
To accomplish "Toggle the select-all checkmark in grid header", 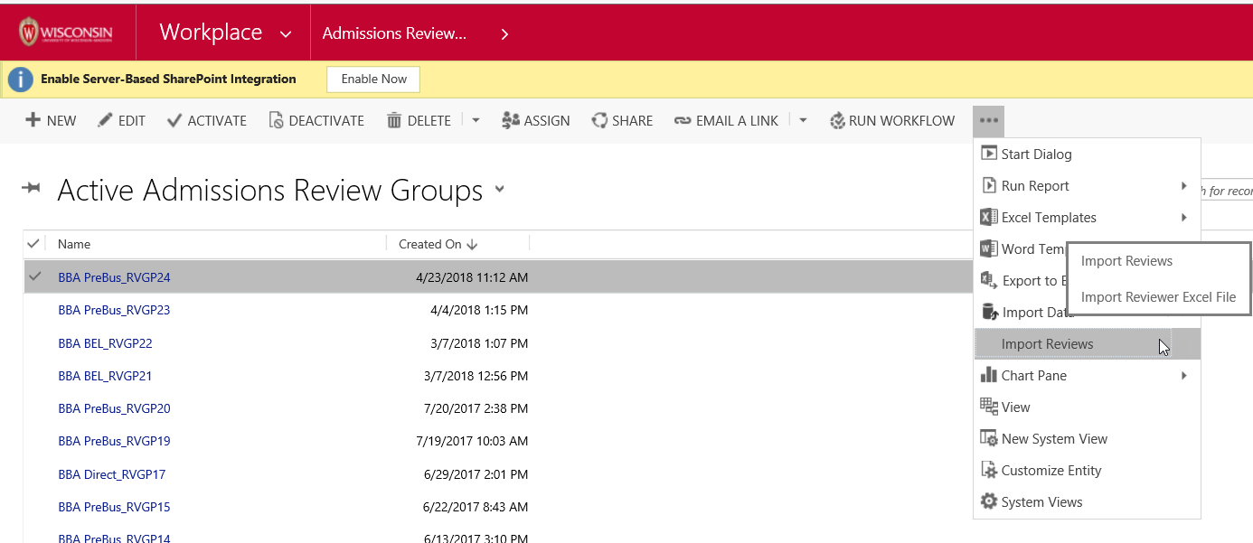I will click(33, 244).
